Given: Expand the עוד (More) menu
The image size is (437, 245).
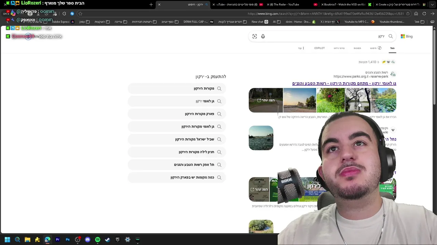Looking at the screenshot, I should coord(301,48).
